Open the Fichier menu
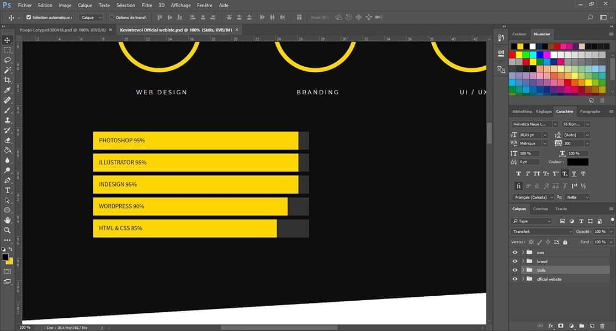Viewport: 616px width, 331px height. tap(25, 6)
